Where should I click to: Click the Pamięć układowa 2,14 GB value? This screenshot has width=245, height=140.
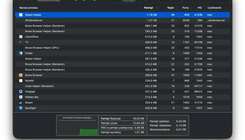click(x=181, y=125)
